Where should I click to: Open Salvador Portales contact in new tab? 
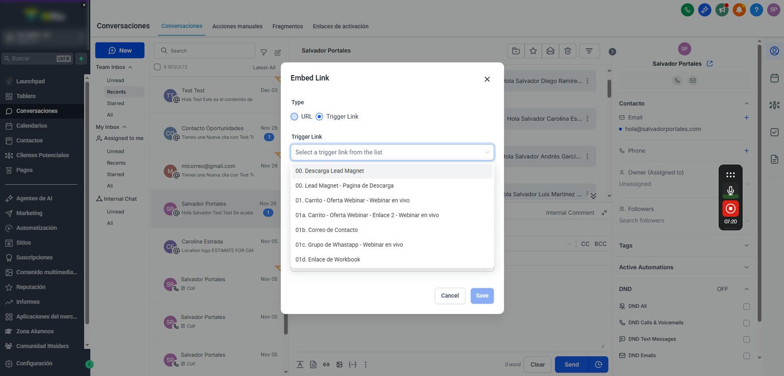(x=710, y=64)
